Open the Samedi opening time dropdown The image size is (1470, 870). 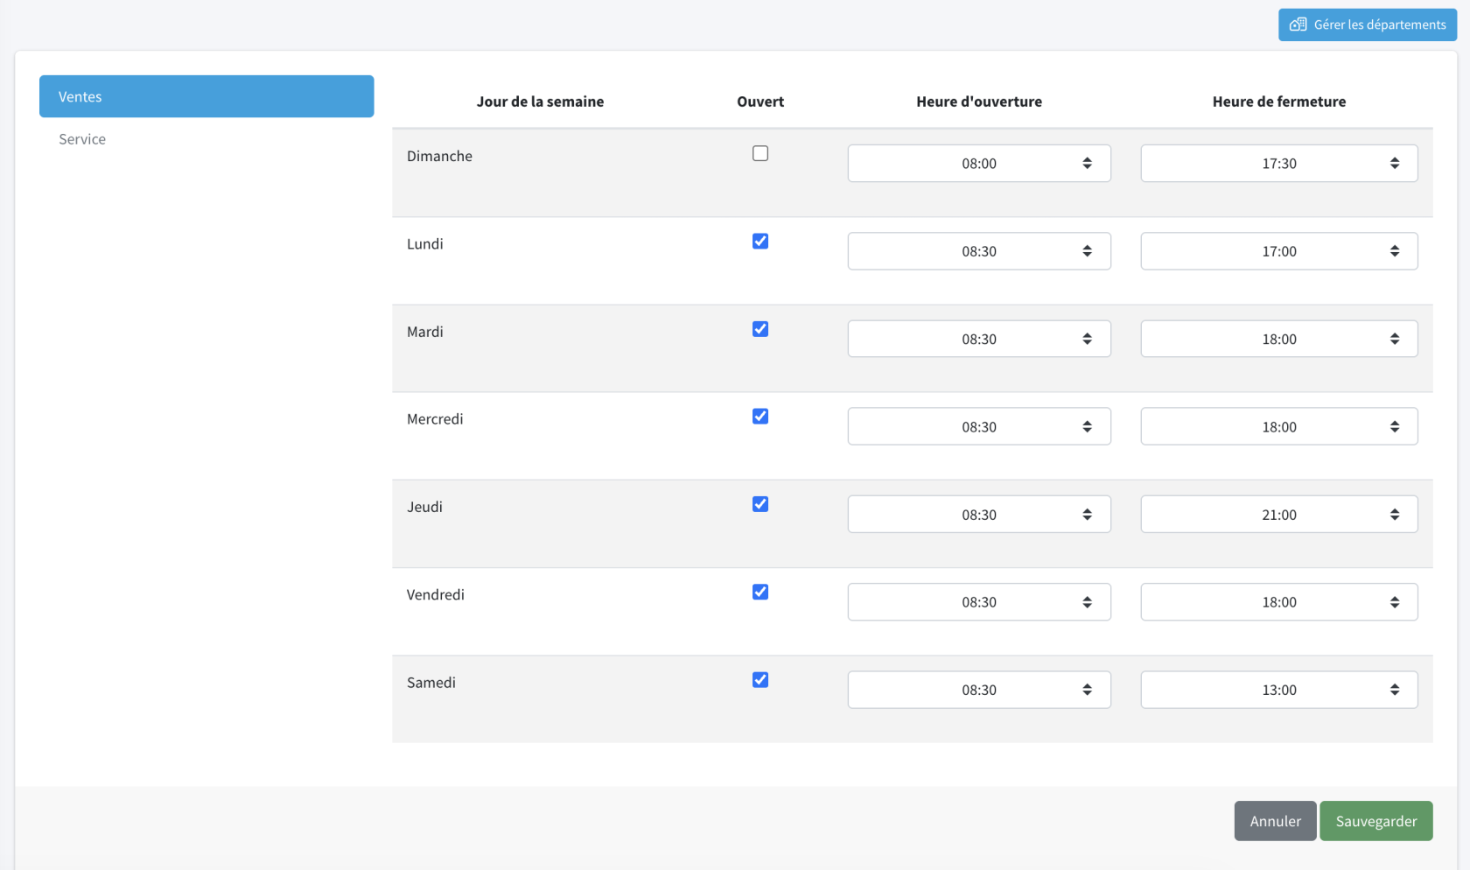click(979, 690)
